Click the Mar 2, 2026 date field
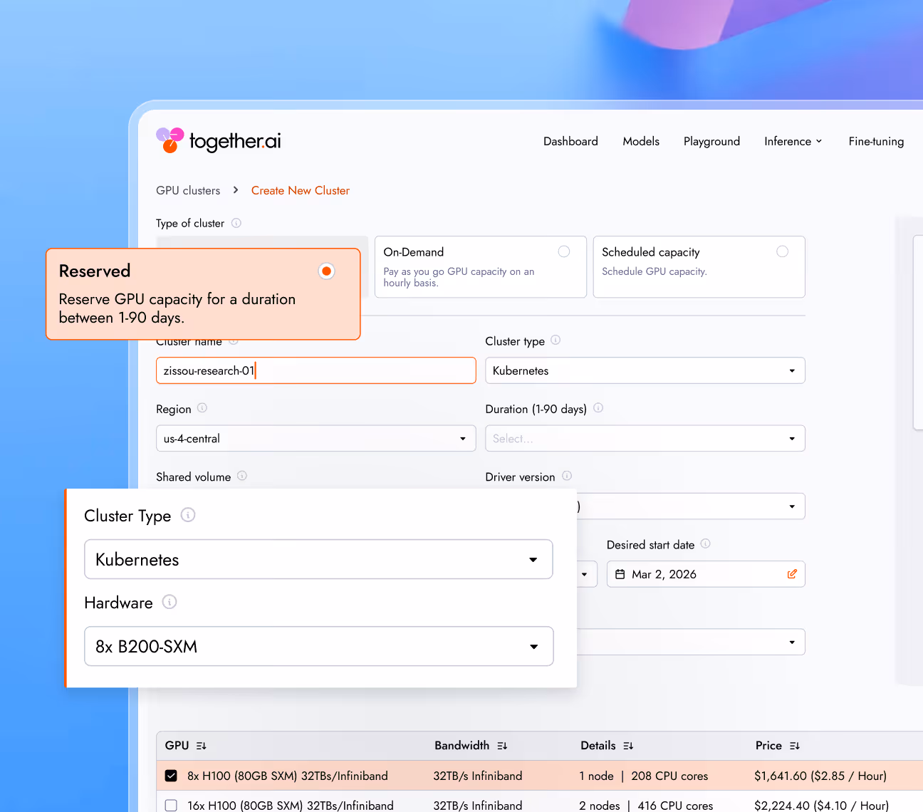 click(706, 574)
